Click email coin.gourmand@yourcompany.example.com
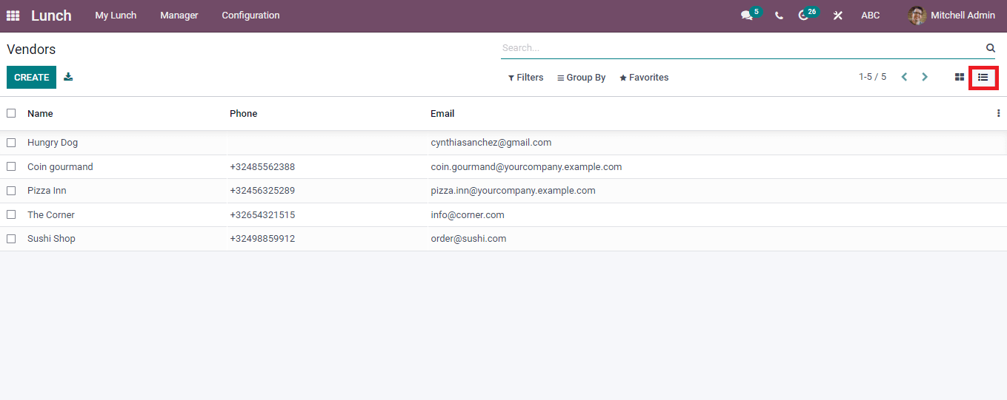 pyautogui.click(x=526, y=167)
